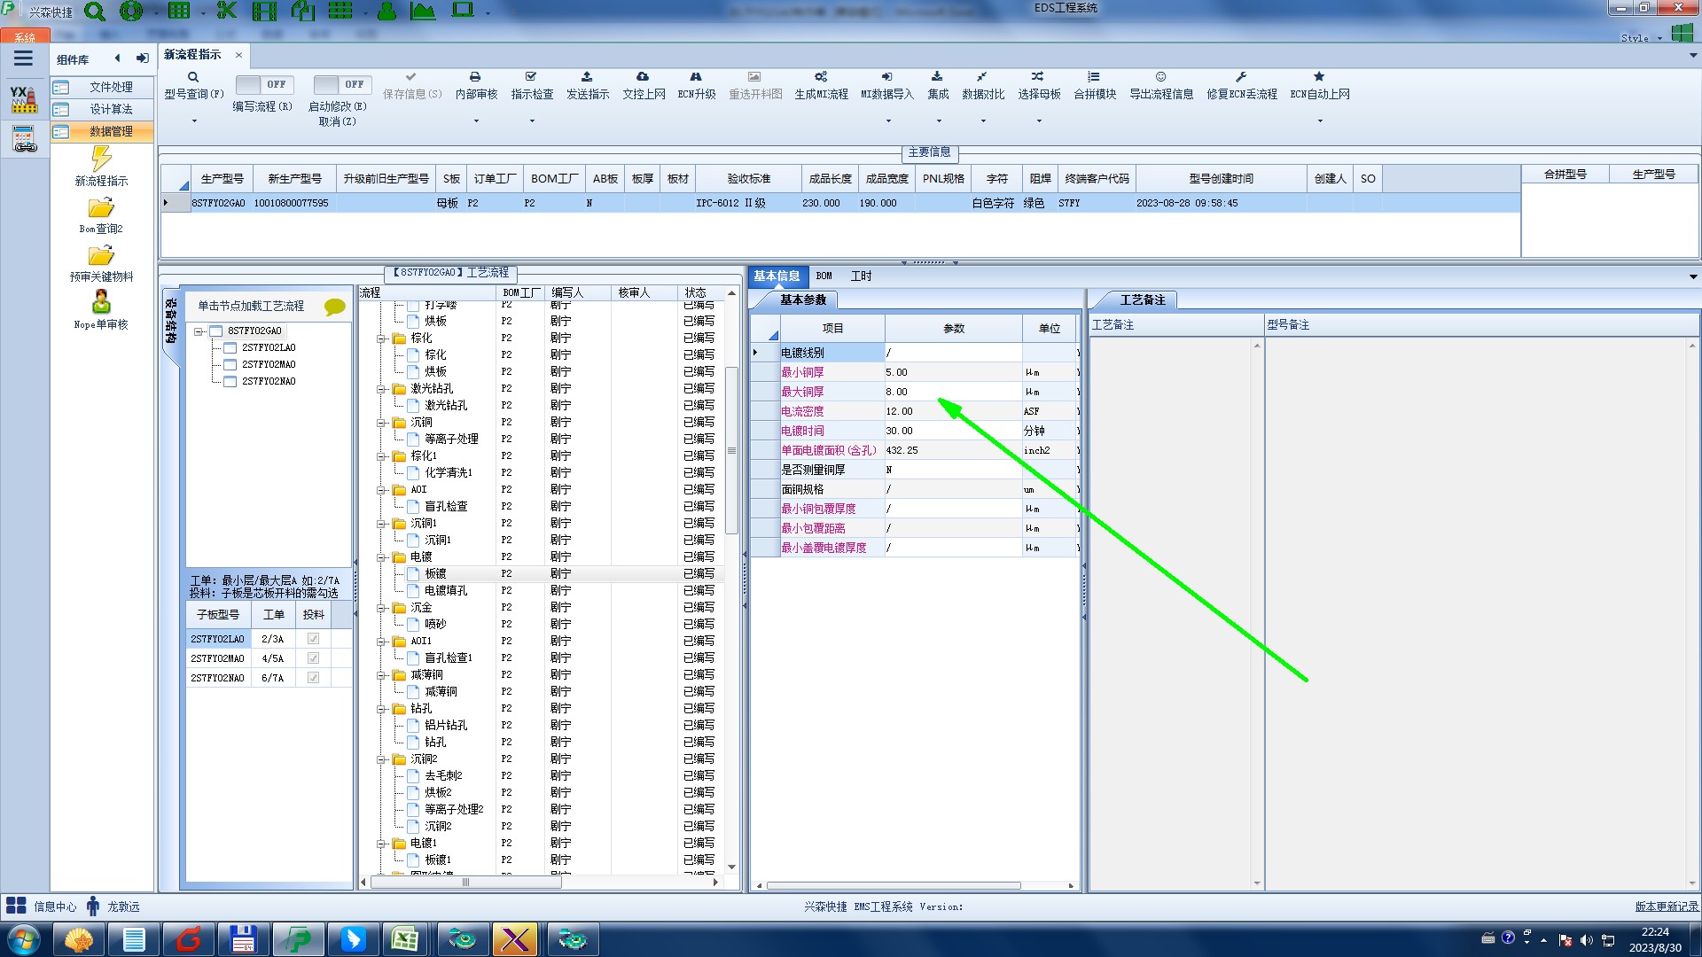This screenshot has width=1702, height=957.
Task: Toggle 投料 checkbox for 2S7FY02LA0
Action: (313, 639)
